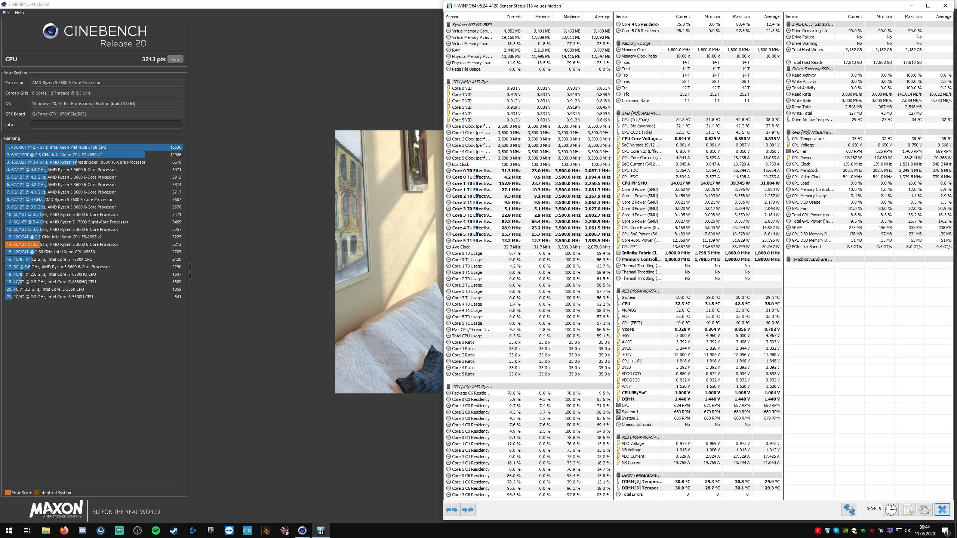957x538 pixels.
Task: Open the network status tray icon
Action: click(x=899, y=531)
